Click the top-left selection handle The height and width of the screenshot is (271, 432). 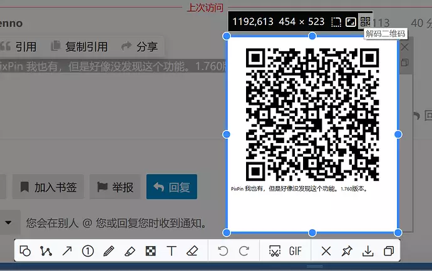click(x=227, y=36)
